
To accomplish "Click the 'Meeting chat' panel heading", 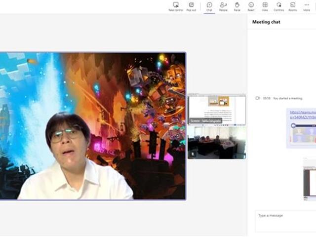I will point(266,22).
